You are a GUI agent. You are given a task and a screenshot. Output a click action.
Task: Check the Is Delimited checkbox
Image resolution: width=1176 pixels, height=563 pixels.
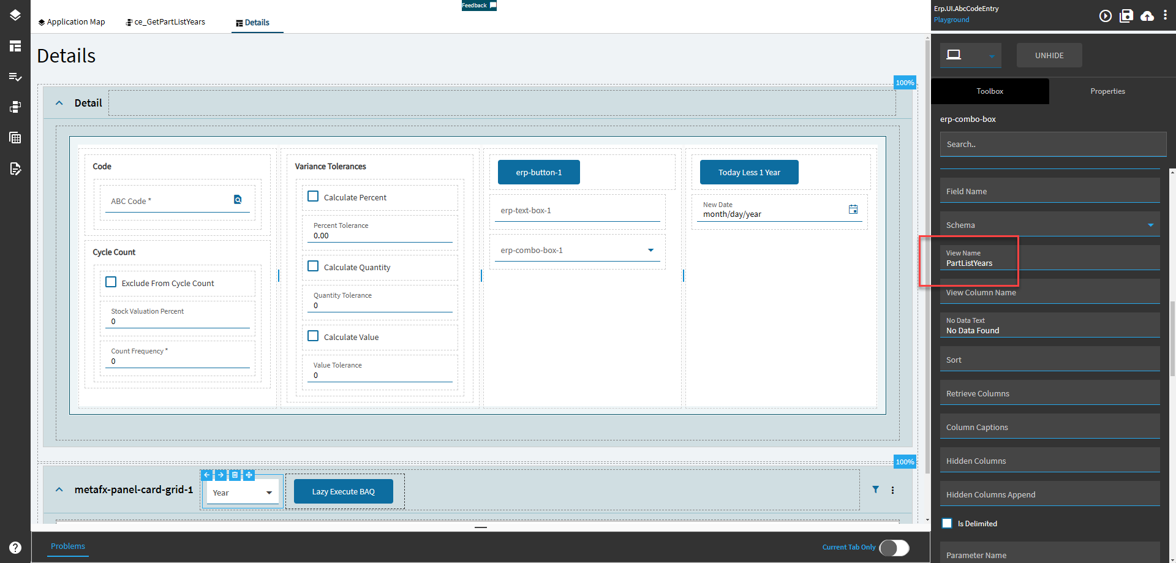(947, 523)
